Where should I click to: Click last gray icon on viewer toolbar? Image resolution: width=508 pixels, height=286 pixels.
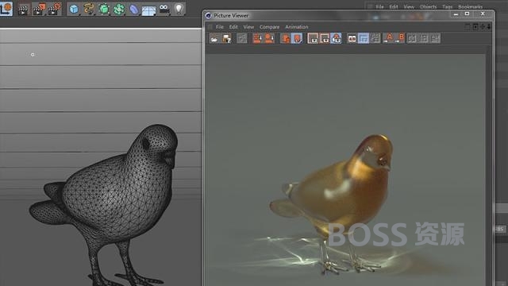point(436,39)
